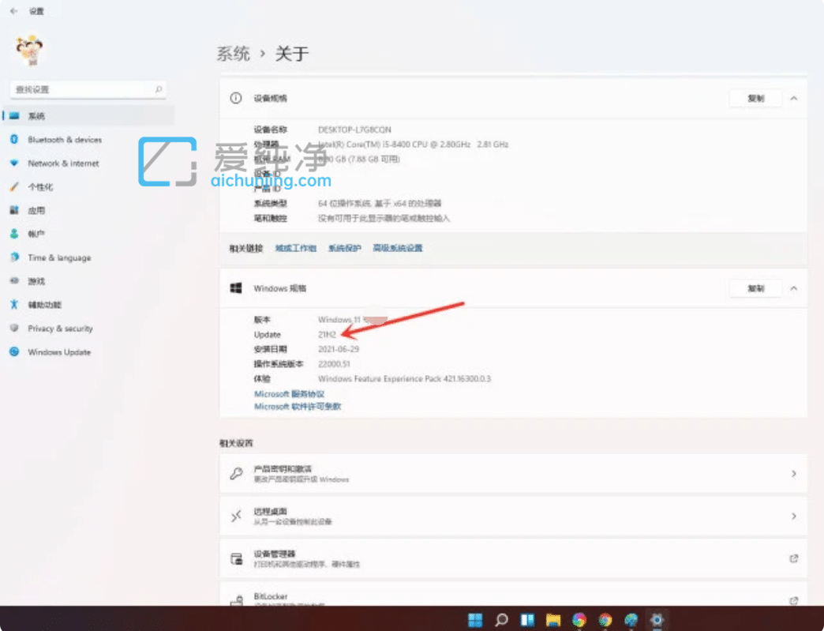Select the install date 2021-06-29

click(339, 349)
